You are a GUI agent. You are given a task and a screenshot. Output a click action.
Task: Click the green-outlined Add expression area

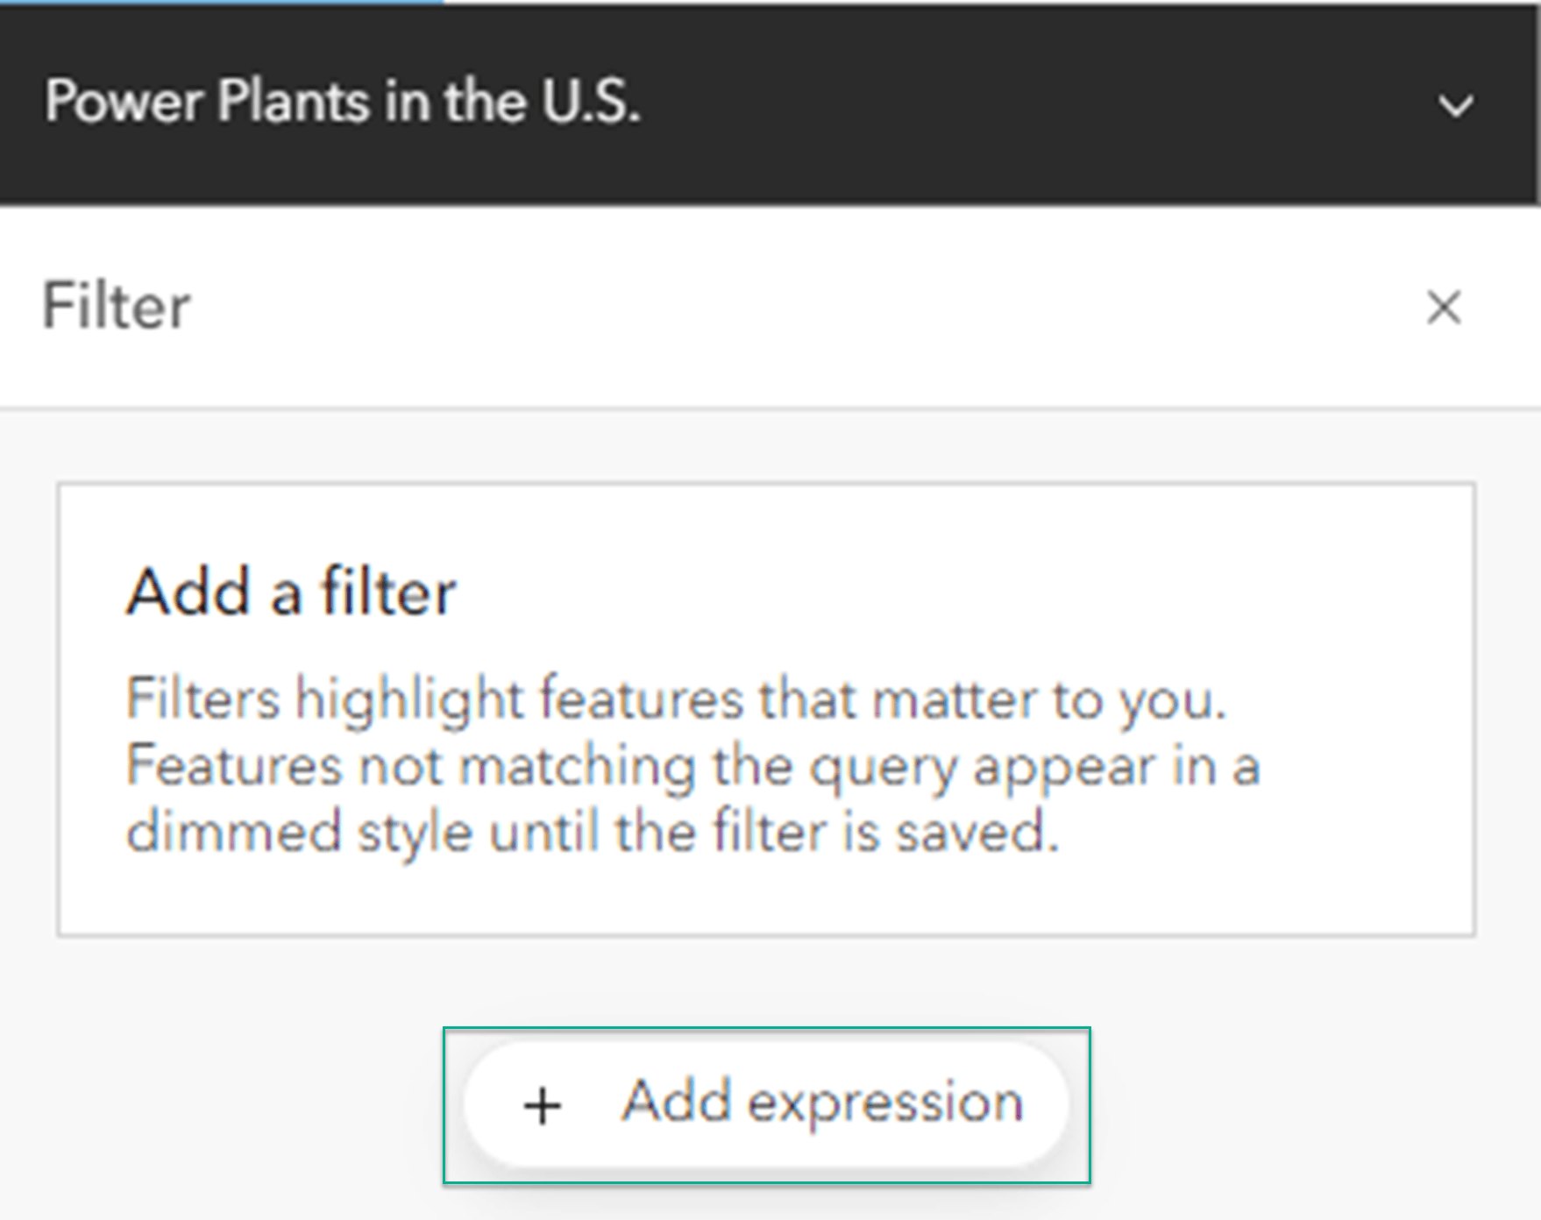pos(763,1104)
